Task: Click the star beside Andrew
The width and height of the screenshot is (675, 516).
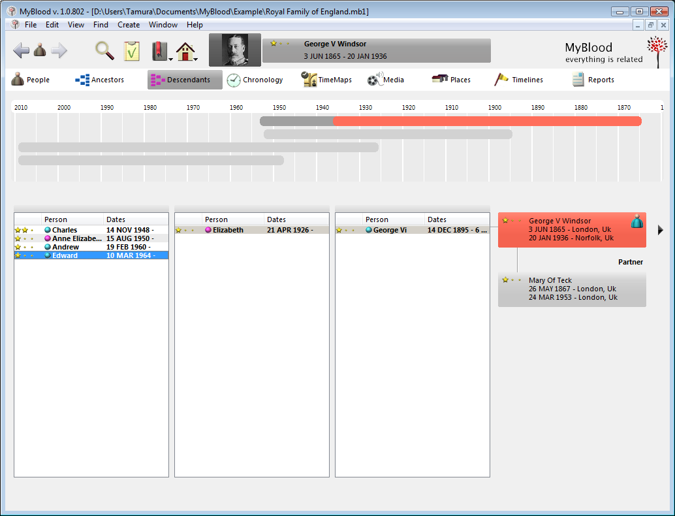Action: coord(18,247)
